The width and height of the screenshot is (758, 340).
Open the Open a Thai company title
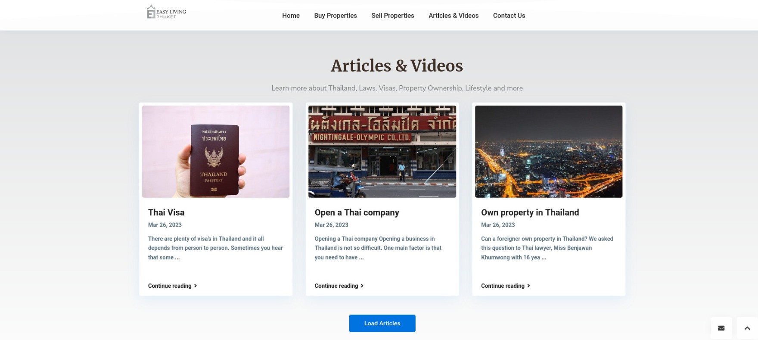(357, 212)
